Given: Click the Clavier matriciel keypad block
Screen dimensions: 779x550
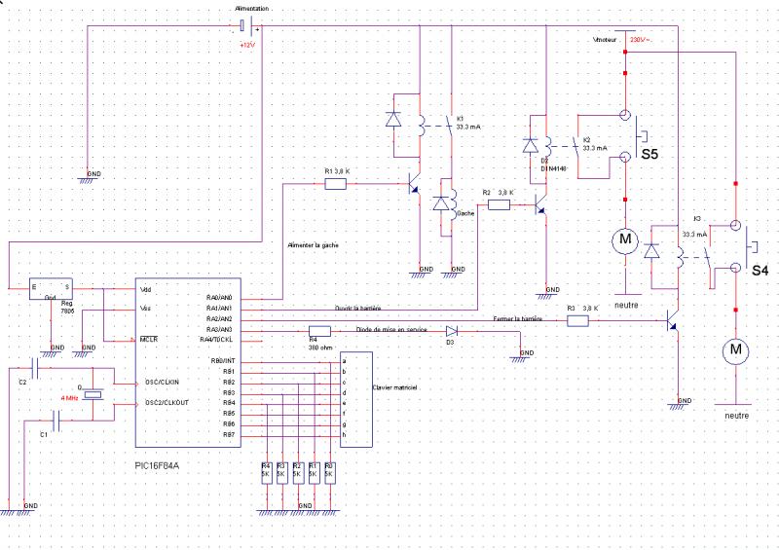Looking at the screenshot, I should click(356, 399).
